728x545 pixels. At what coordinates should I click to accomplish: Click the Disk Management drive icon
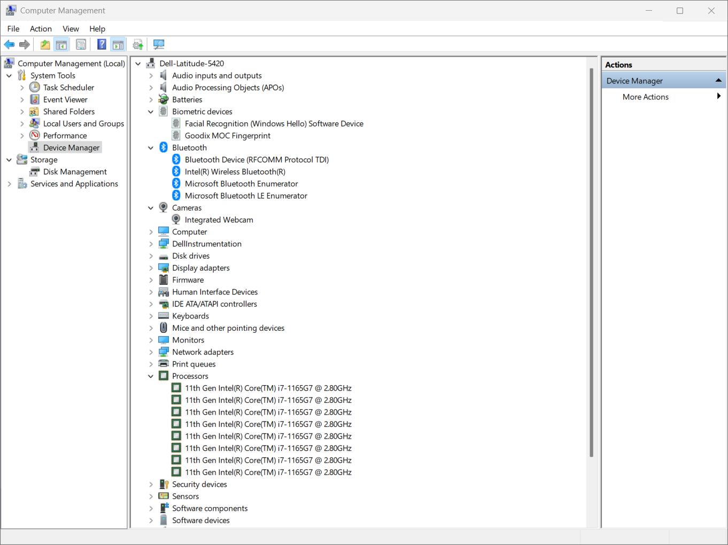click(35, 172)
